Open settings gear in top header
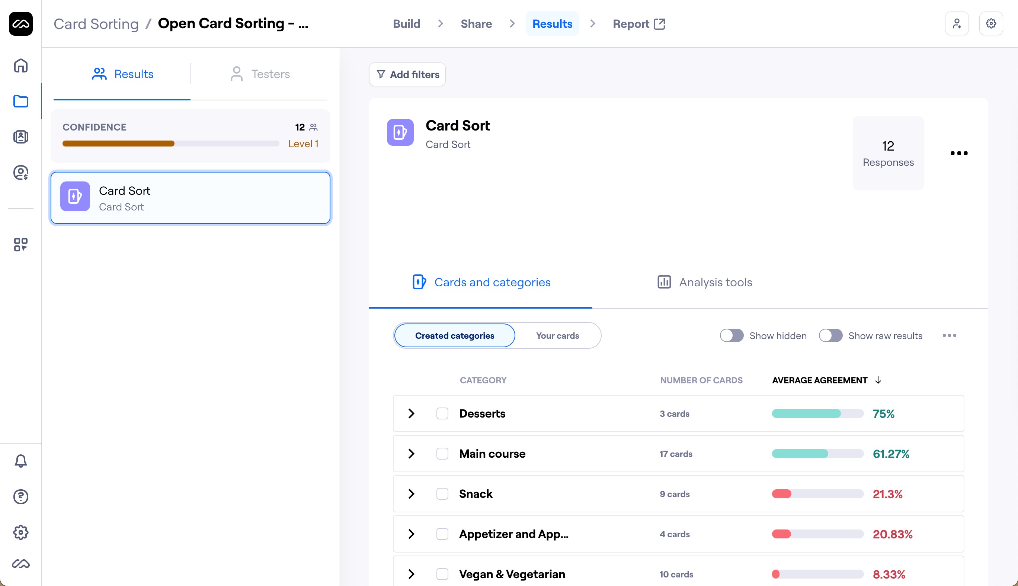 pyautogui.click(x=991, y=24)
